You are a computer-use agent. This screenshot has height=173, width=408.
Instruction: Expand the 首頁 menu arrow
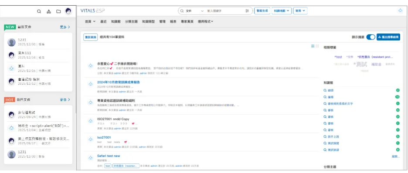pyautogui.click(x=94, y=22)
